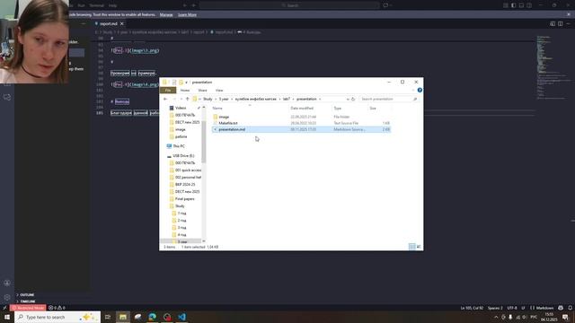Open Task View on the taskbar
This screenshot has height=323, width=575.
pyautogui.click(x=108, y=317)
